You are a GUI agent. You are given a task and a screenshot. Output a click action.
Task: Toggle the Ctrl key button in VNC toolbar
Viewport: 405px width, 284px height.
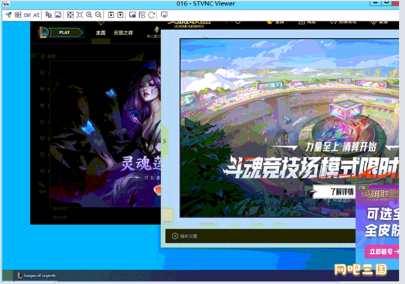coord(27,15)
